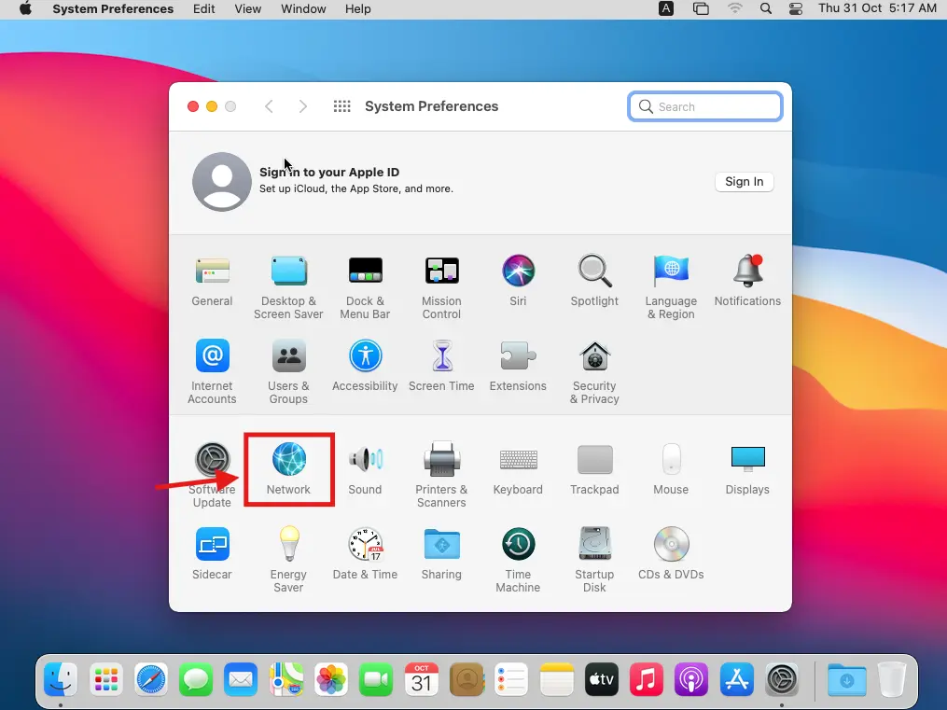Open Users & Groups settings

pyautogui.click(x=288, y=372)
